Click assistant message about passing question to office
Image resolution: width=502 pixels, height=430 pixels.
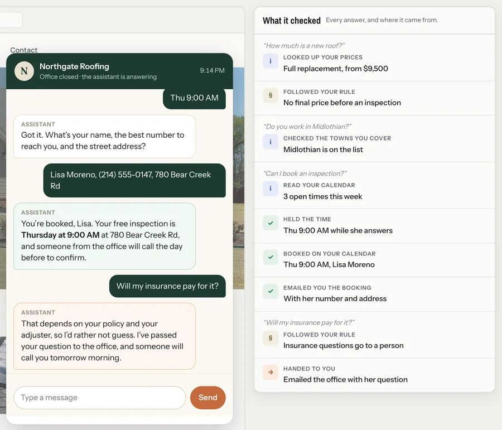tap(104, 336)
